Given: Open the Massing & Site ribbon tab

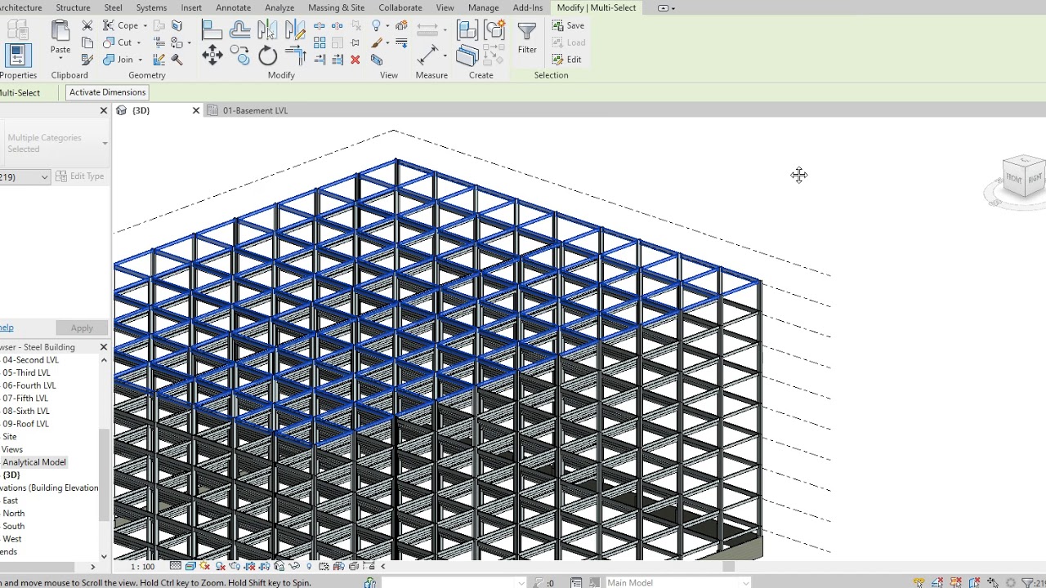Looking at the screenshot, I should 336,7.
